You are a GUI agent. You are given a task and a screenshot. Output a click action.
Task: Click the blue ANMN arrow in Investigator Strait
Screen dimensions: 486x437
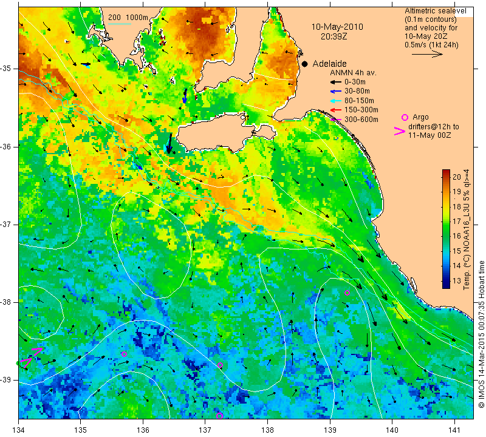(x=185, y=96)
